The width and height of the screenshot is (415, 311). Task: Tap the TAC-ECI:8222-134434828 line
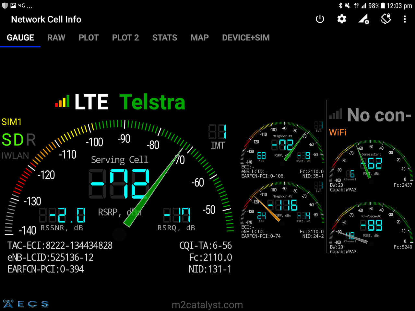pyautogui.click(x=60, y=246)
